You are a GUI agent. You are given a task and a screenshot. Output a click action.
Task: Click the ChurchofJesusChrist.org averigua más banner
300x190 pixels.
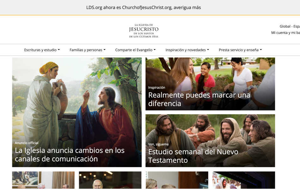[143, 8]
